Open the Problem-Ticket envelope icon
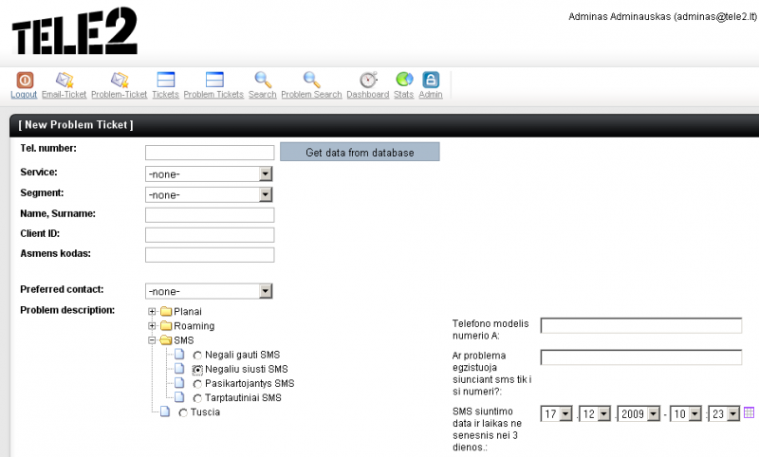This screenshot has width=759, height=457. [x=120, y=80]
